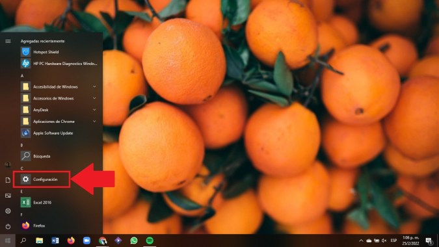Switch ESP input language indicator
The height and width of the screenshot is (247, 439).
pyautogui.click(x=393, y=240)
